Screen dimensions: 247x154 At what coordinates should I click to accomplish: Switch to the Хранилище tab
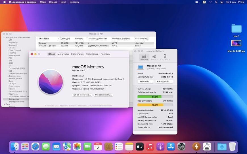coord(77,54)
